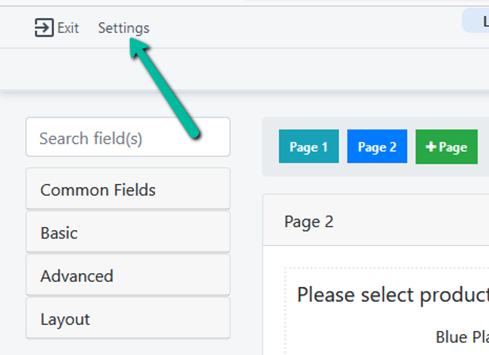Click the Exit text label
Screen dimensions: 489x355
(68, 28)
